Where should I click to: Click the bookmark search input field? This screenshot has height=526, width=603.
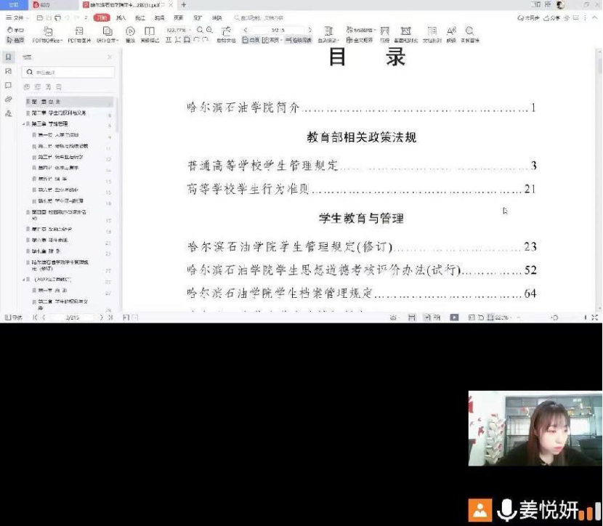click(x=69, y=73)
